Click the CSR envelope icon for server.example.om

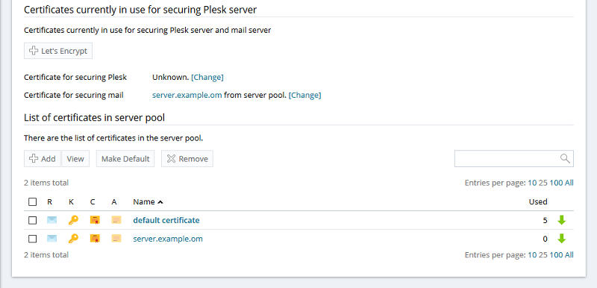point(51,239)
